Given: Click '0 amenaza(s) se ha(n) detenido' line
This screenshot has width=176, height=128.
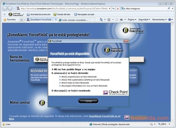Looking at the screenshot, I should (70, 73).
